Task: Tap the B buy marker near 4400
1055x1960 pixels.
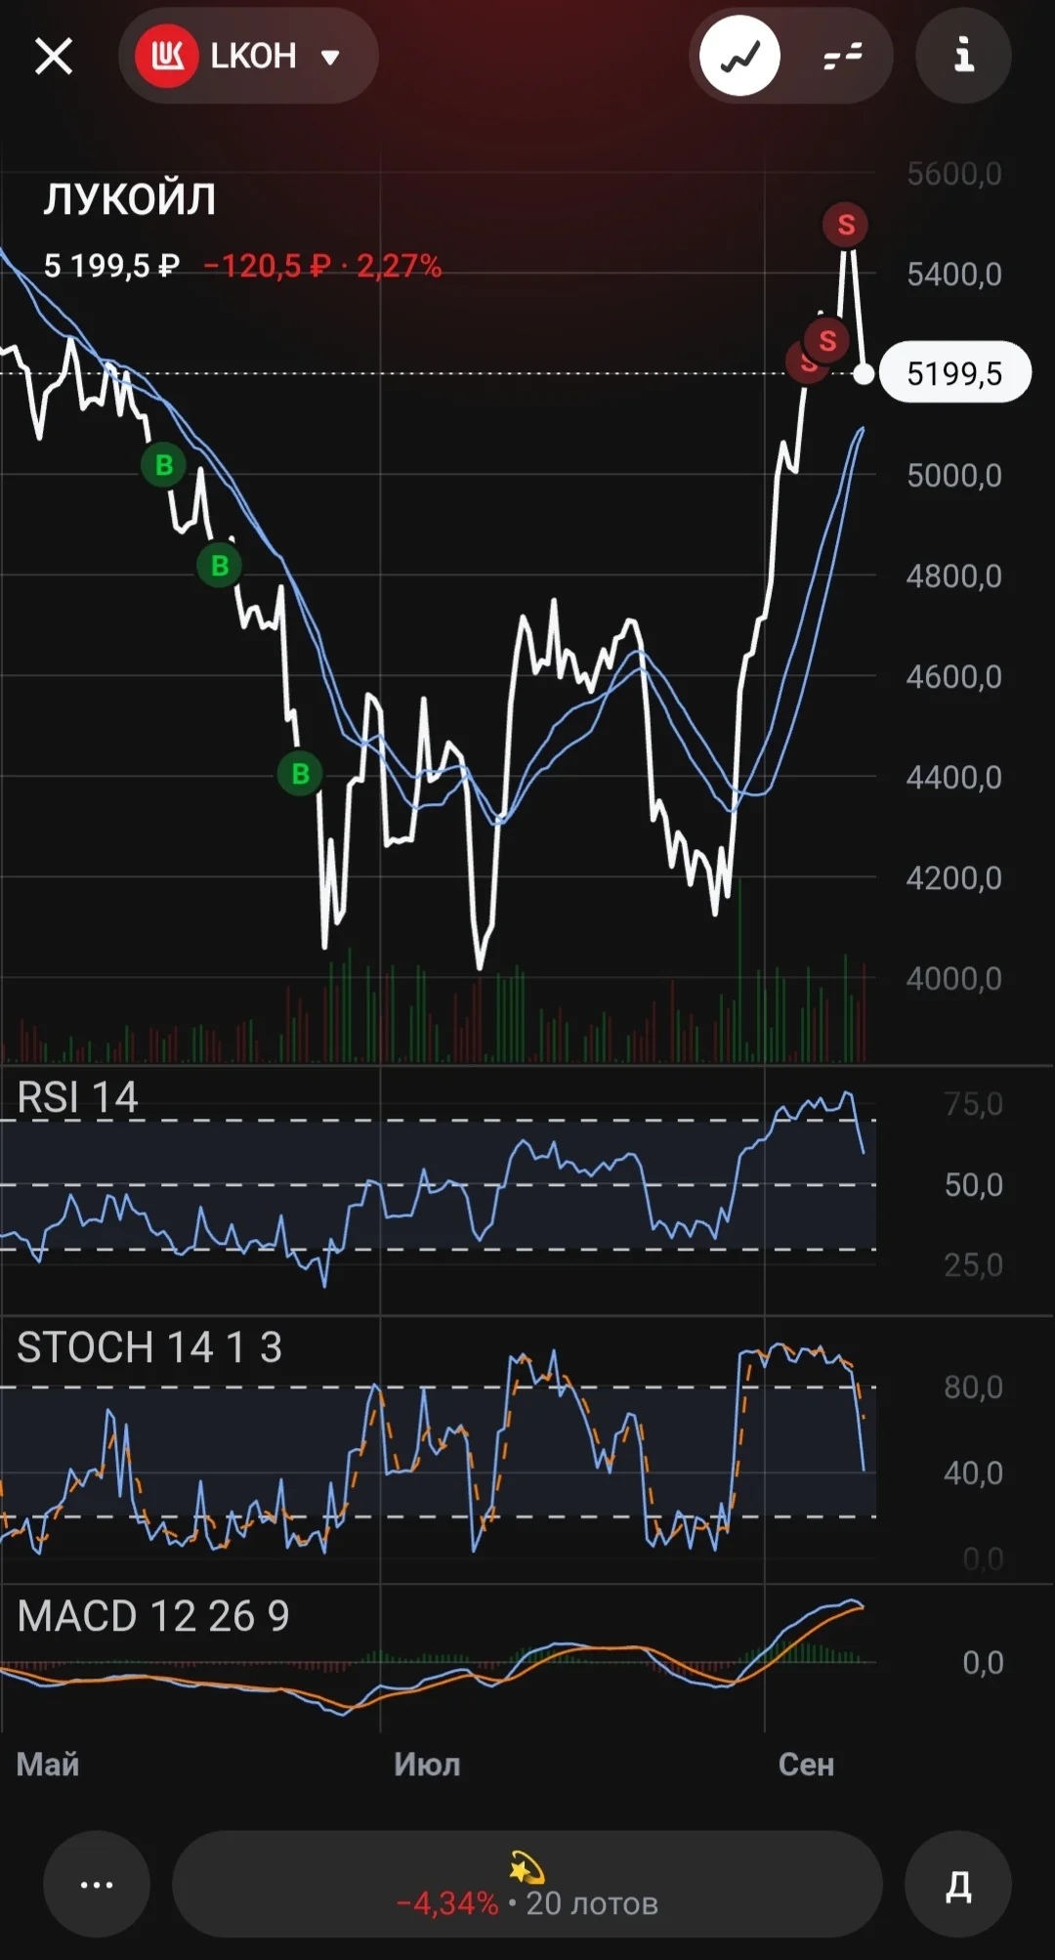Action: pos(300,774)
